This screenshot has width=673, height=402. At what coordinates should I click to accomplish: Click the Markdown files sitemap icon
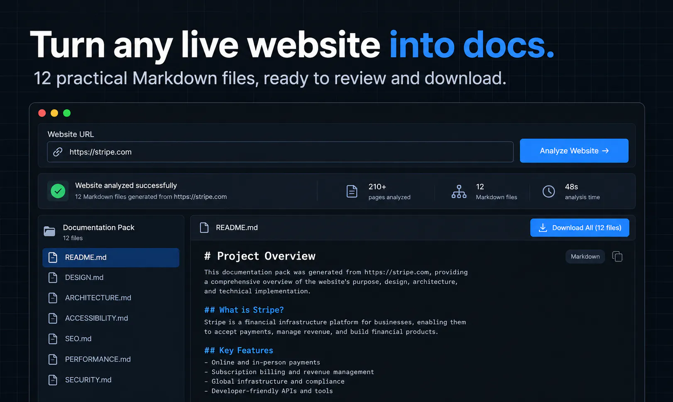pyautogui.click(x=459, y=191)
